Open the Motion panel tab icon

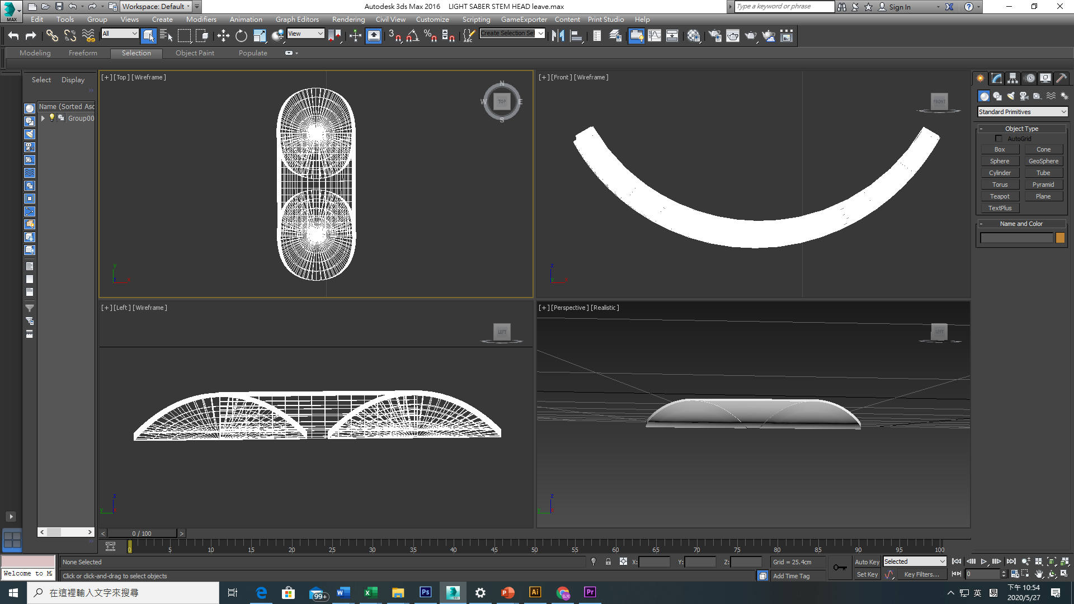(x=1030, y=78)
